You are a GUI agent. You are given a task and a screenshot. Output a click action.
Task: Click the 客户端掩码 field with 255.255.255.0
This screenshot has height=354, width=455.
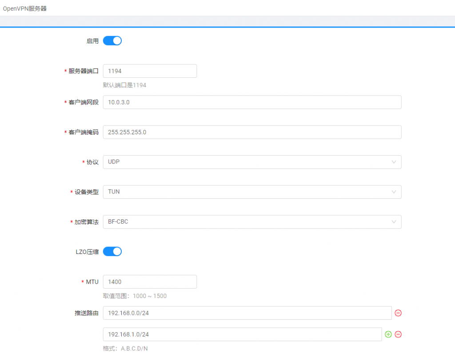[252, 132]
